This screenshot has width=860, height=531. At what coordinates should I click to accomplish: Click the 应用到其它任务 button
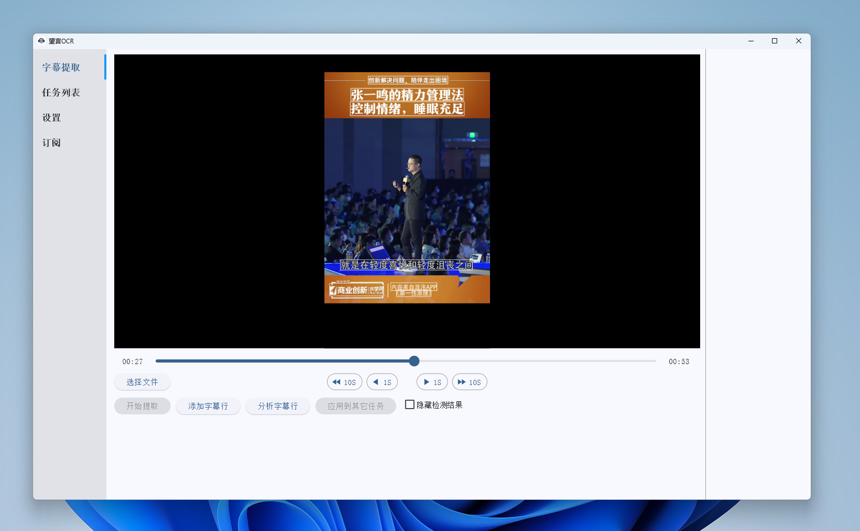click(x=355, y=406)
